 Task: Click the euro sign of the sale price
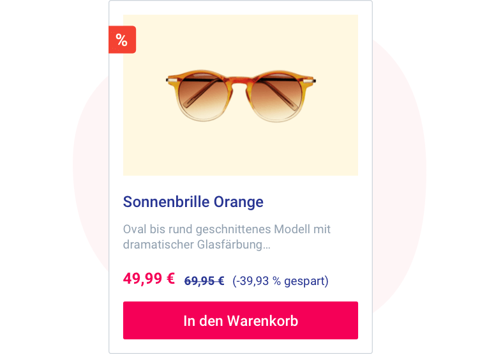(x=170, y=279)
